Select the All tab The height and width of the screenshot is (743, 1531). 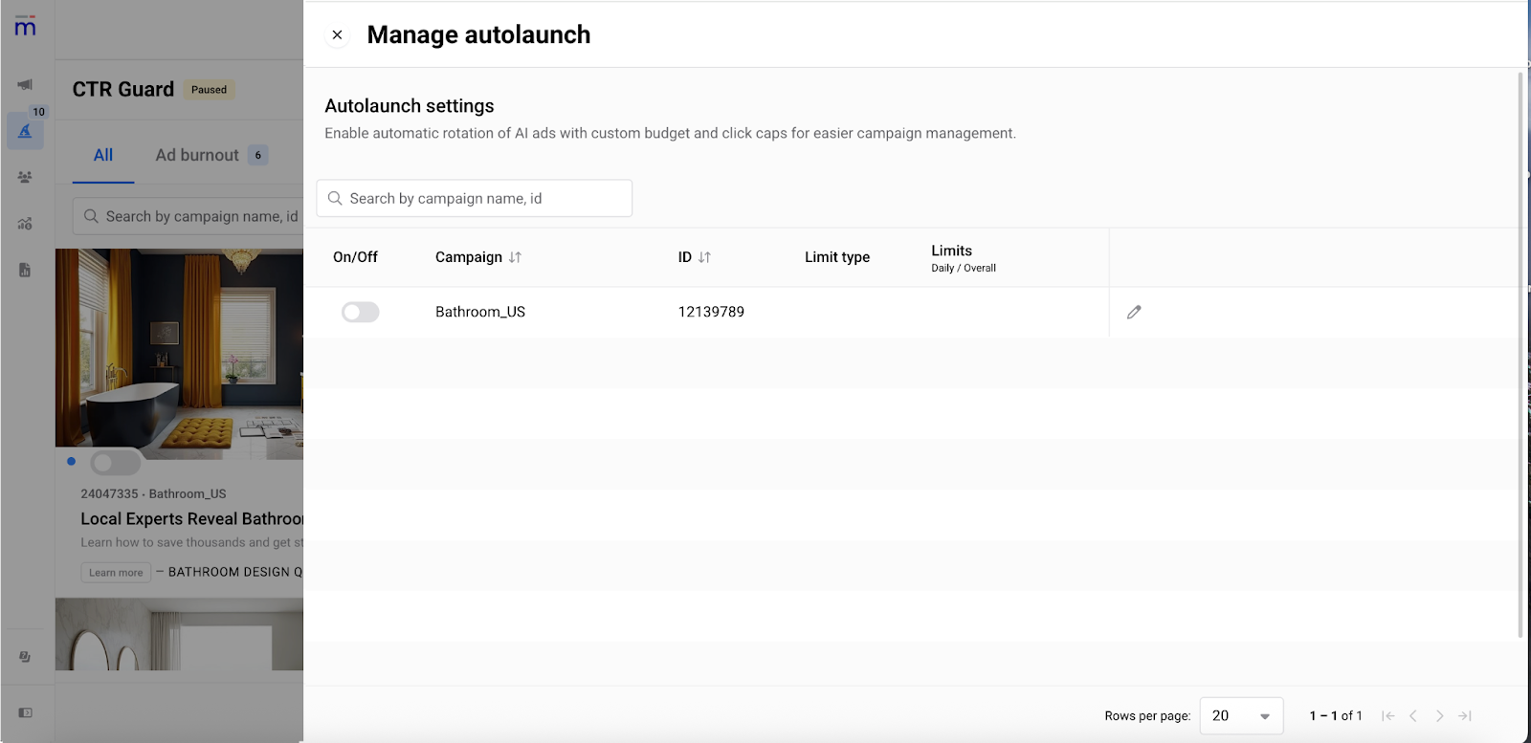pyautogui.click(x=103, y=155)
